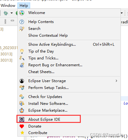
Task: Open the Debug dropdown arrow
Action: click(x=11, y=13)
